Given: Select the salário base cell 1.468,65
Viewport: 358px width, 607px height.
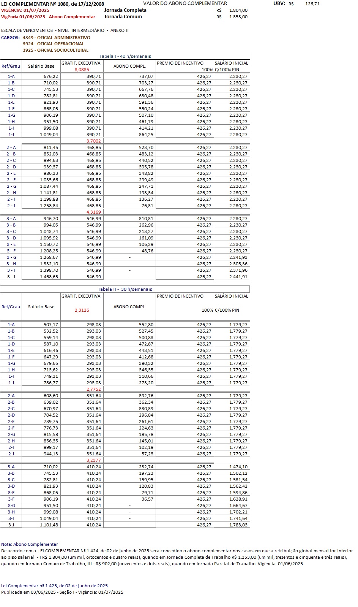Looking at the screenshot, I should 49,277.
